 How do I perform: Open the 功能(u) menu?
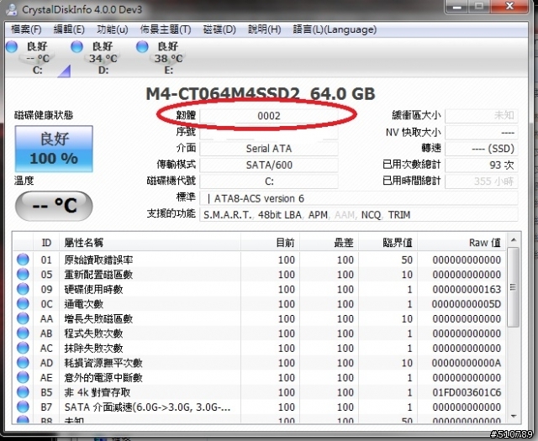tap(112, 29)
